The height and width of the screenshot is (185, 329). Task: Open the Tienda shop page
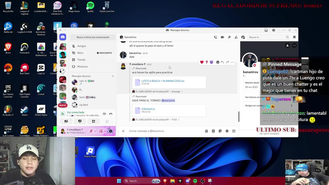93,60
